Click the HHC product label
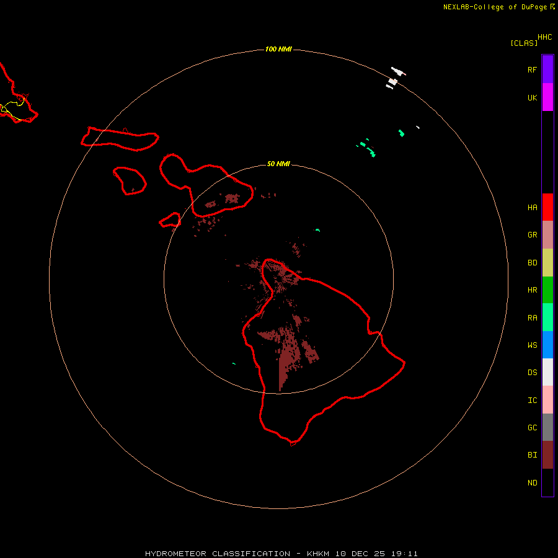This screenshot has width=558, height=558. pyautogui.click(x=545, y=37)
